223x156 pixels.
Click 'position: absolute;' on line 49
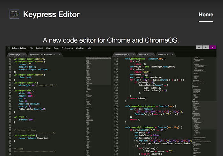[29, 104]
